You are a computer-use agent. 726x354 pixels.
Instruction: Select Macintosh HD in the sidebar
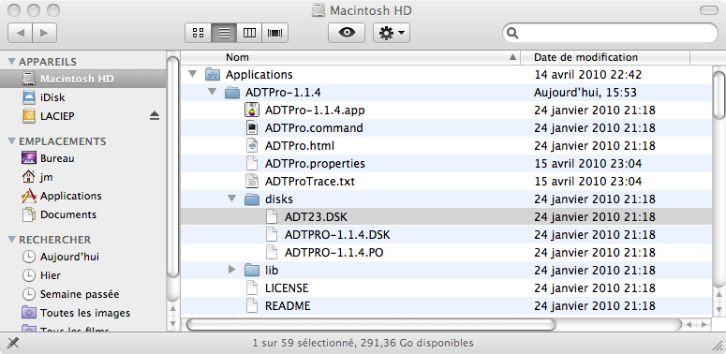click(82, 79)
